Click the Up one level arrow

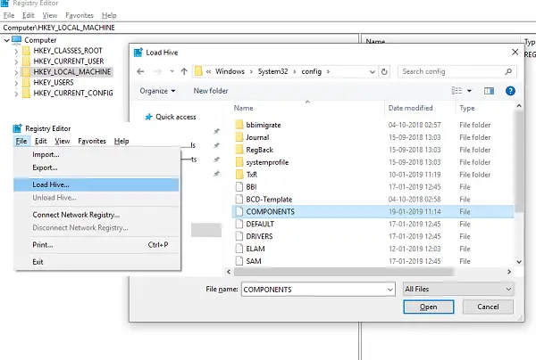(x=184, y=71)
